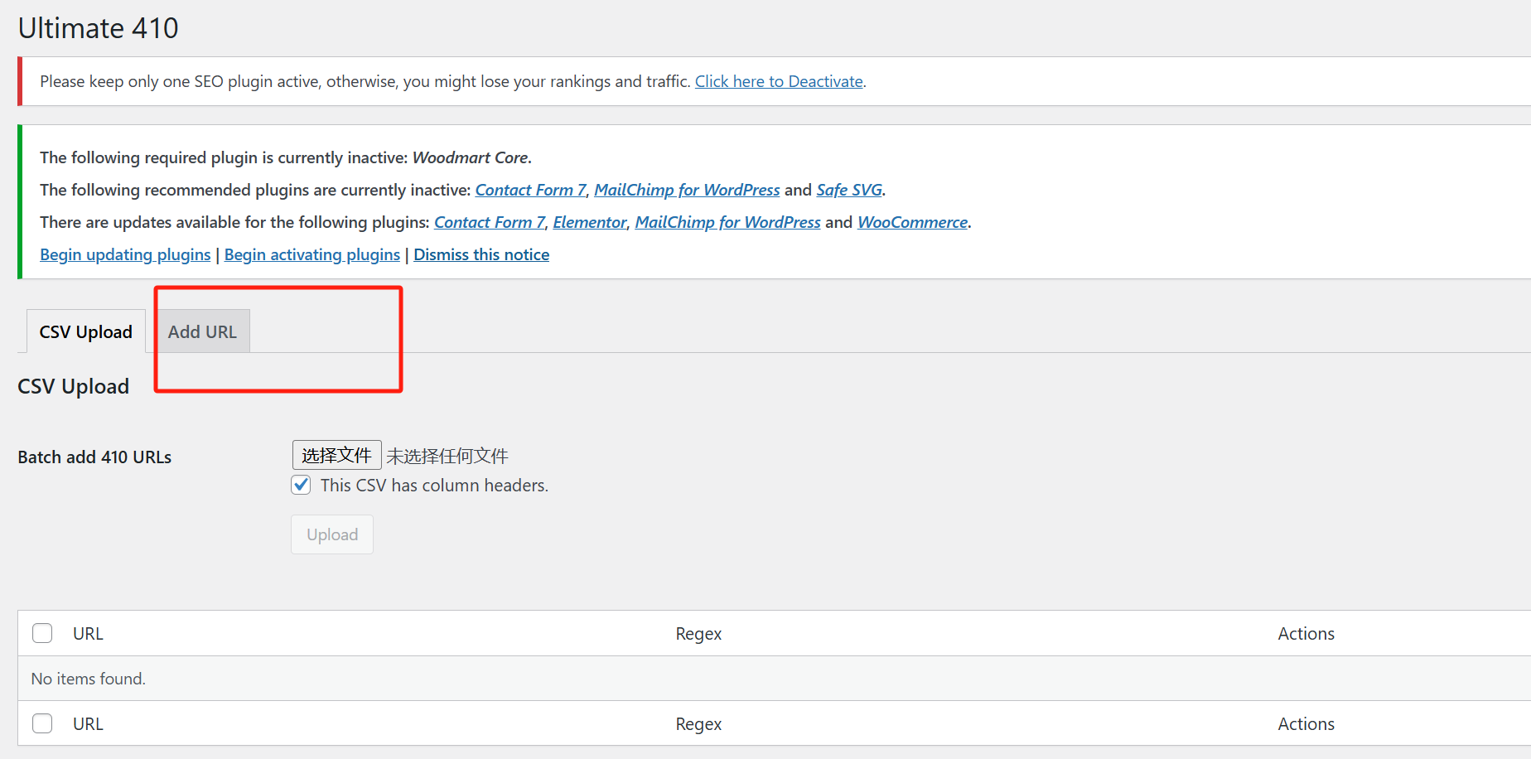The image size is (1531, 759).
Task: Open the WooCommerce plugin update link
Action: [912, 222]
